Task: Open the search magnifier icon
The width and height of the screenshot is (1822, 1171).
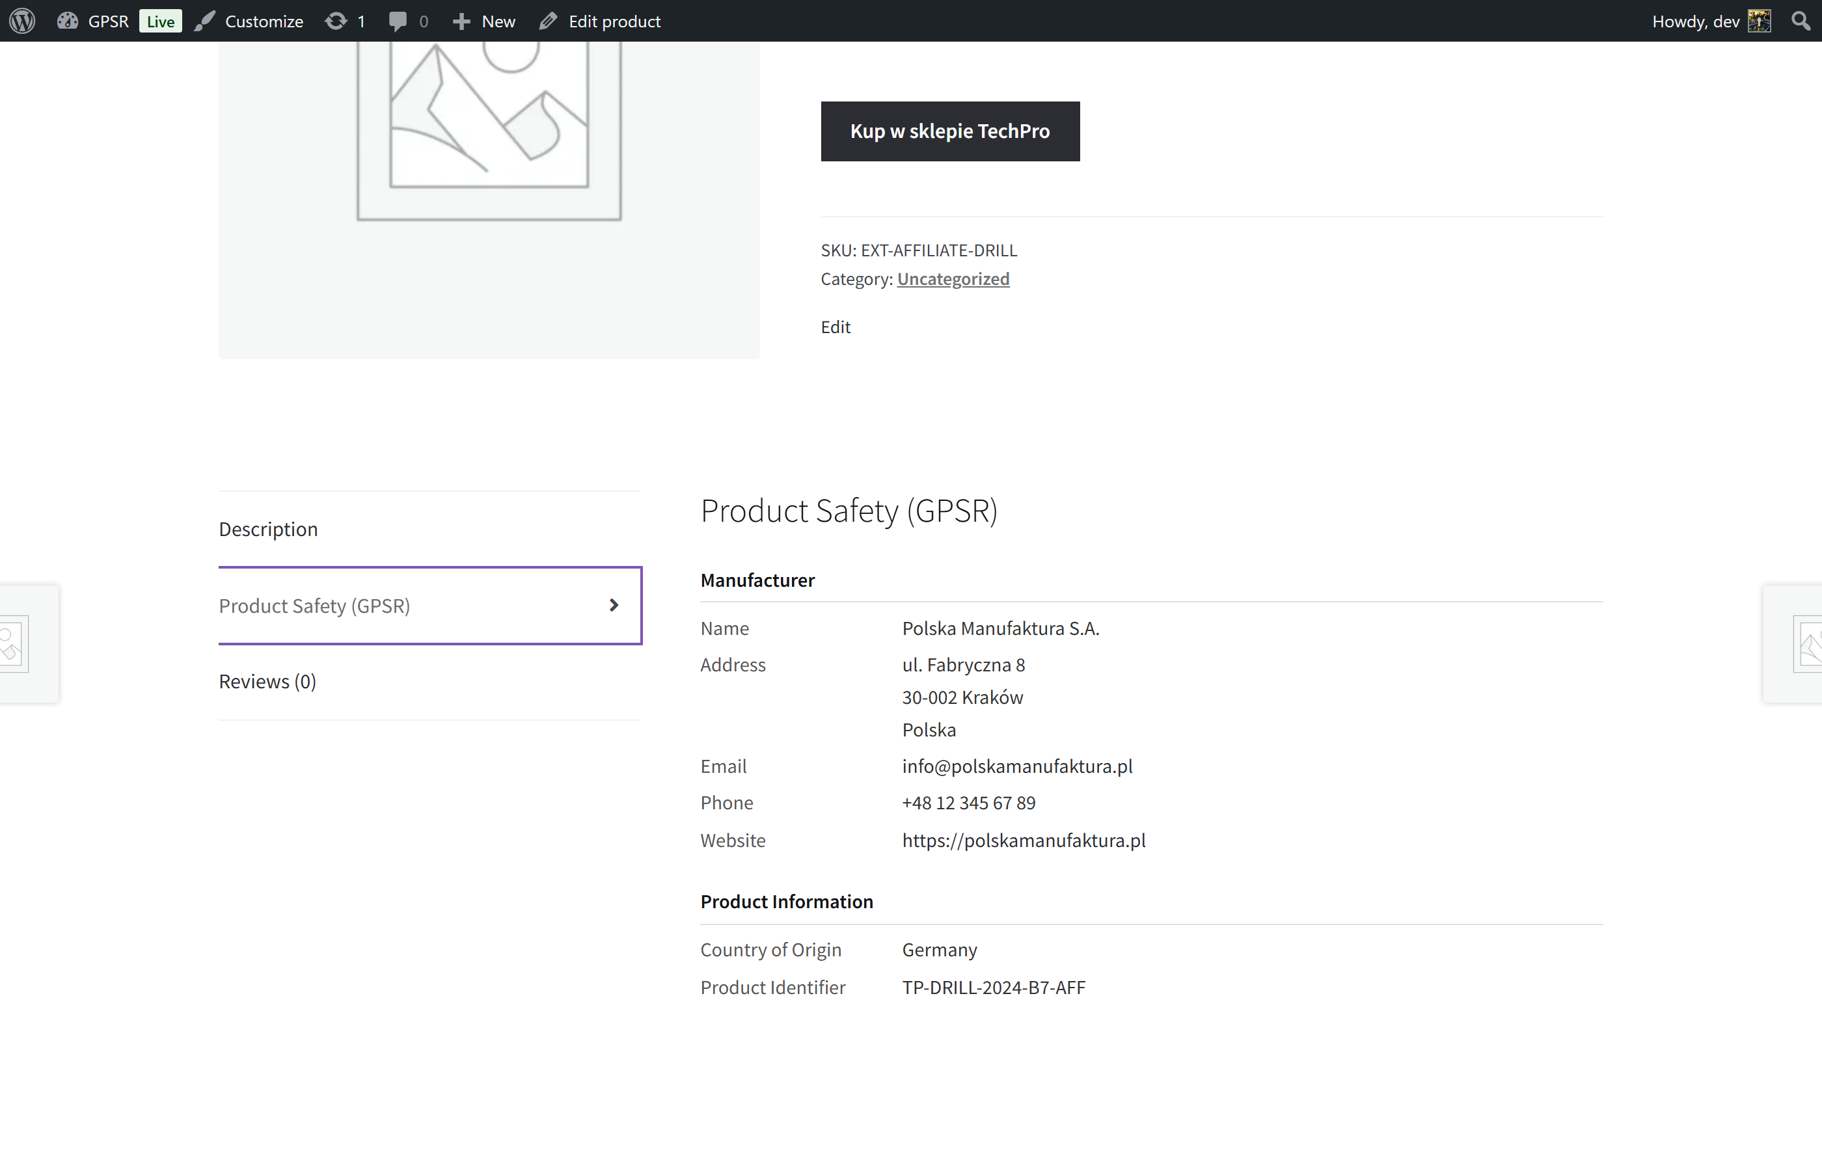Action: pos(1800,21)
